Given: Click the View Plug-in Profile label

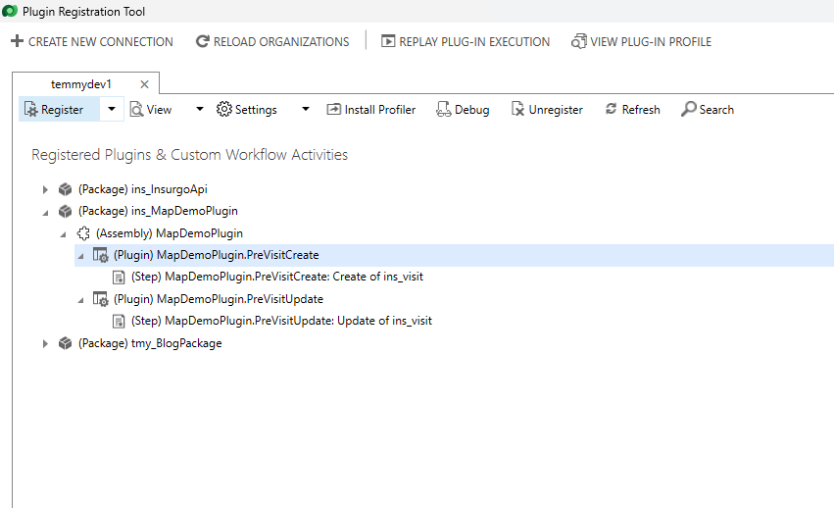Looking at the screenshot, I should click(651, 41).
